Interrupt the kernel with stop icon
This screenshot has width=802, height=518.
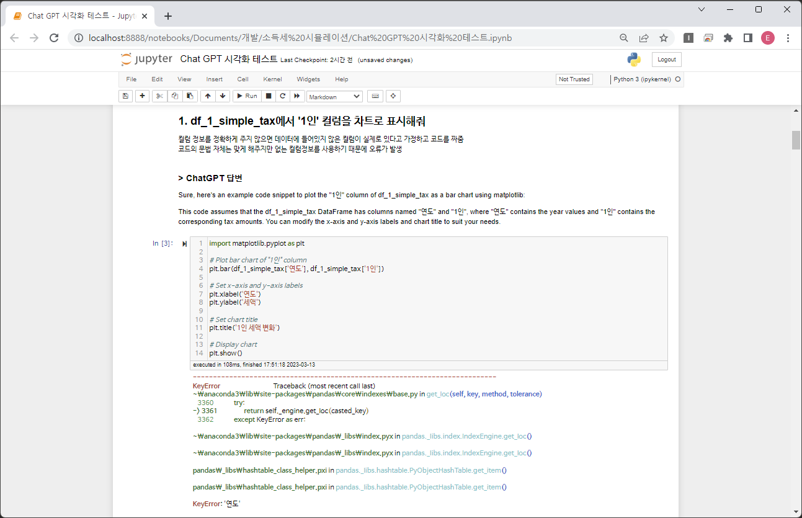[x=269, y=96]
